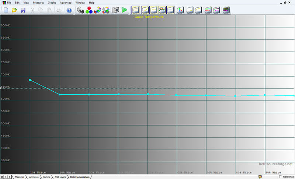Click the hcfr.sourceforge.net link text
This screenshot has width=295, height=179.
click(x=275, y=164)
